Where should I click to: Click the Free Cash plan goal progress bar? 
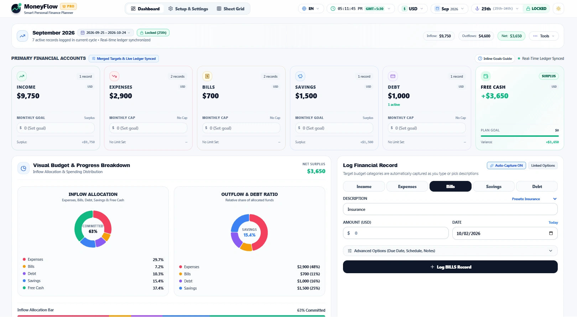pyautogui.click(x=520, y=136)
